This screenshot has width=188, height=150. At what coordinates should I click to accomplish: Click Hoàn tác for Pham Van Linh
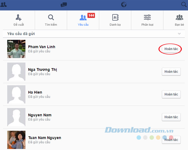[171, 49]
